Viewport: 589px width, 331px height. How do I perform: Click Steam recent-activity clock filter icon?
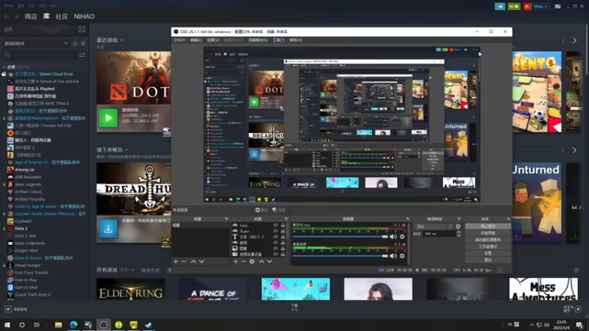click(75, 43)
